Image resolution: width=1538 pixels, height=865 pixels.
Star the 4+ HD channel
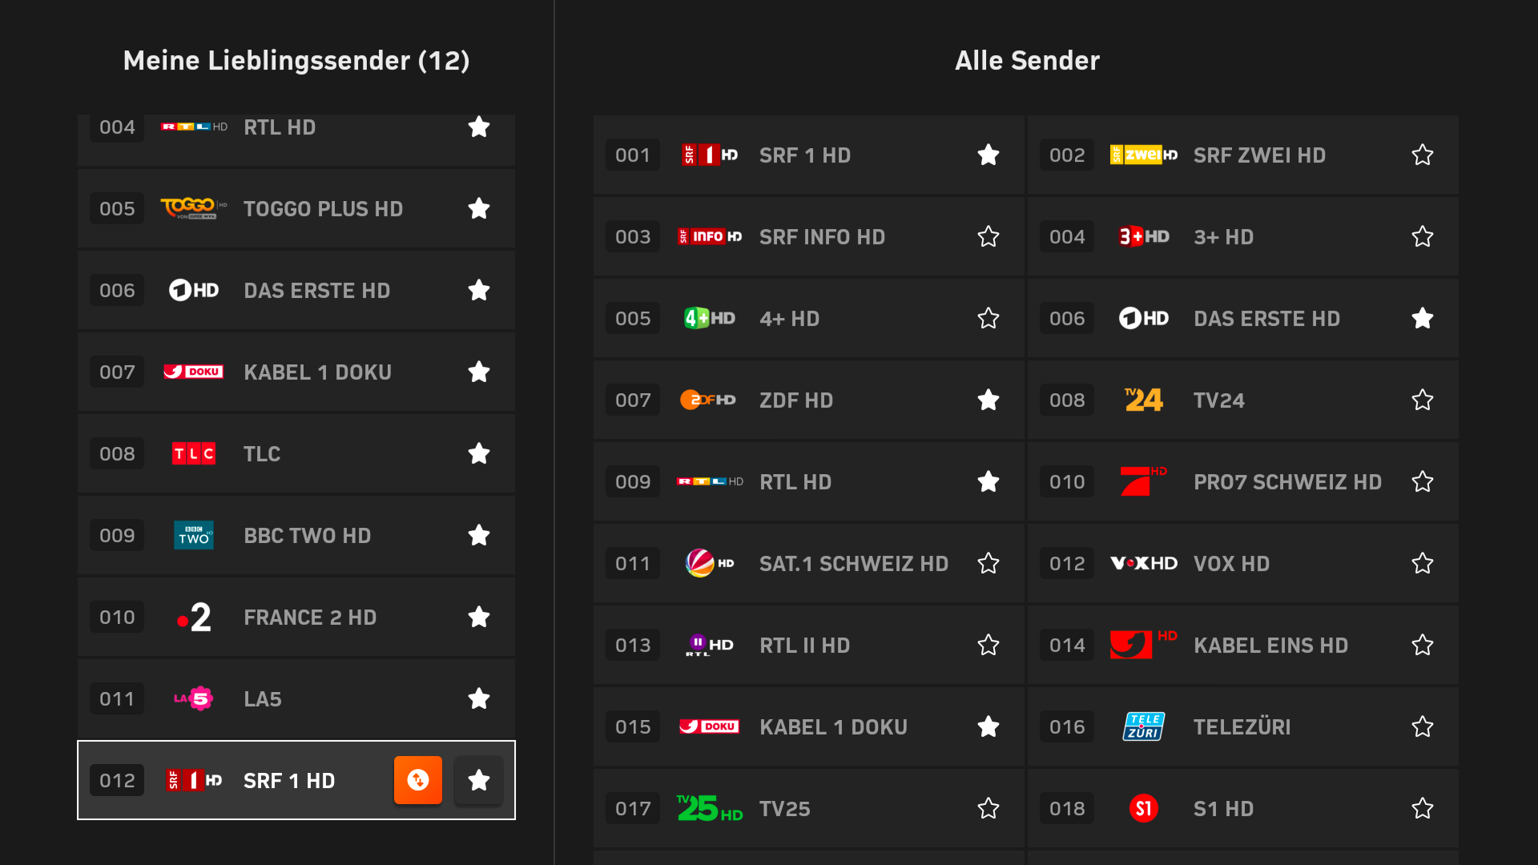click(988, 319)
